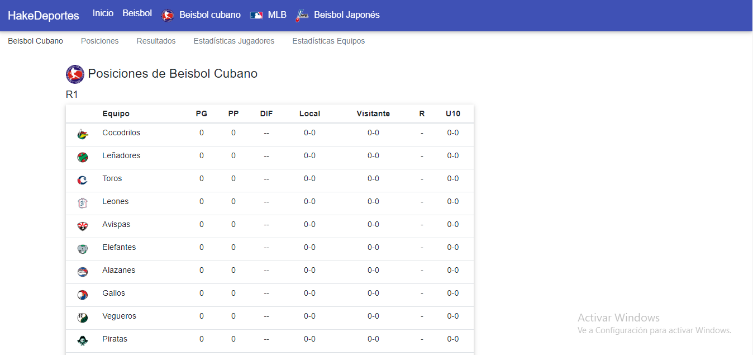Screen dimensions: 753x355
Task: Click the Alazanes team logo icon
Action: pyautogui.click(x=83, y=272)
